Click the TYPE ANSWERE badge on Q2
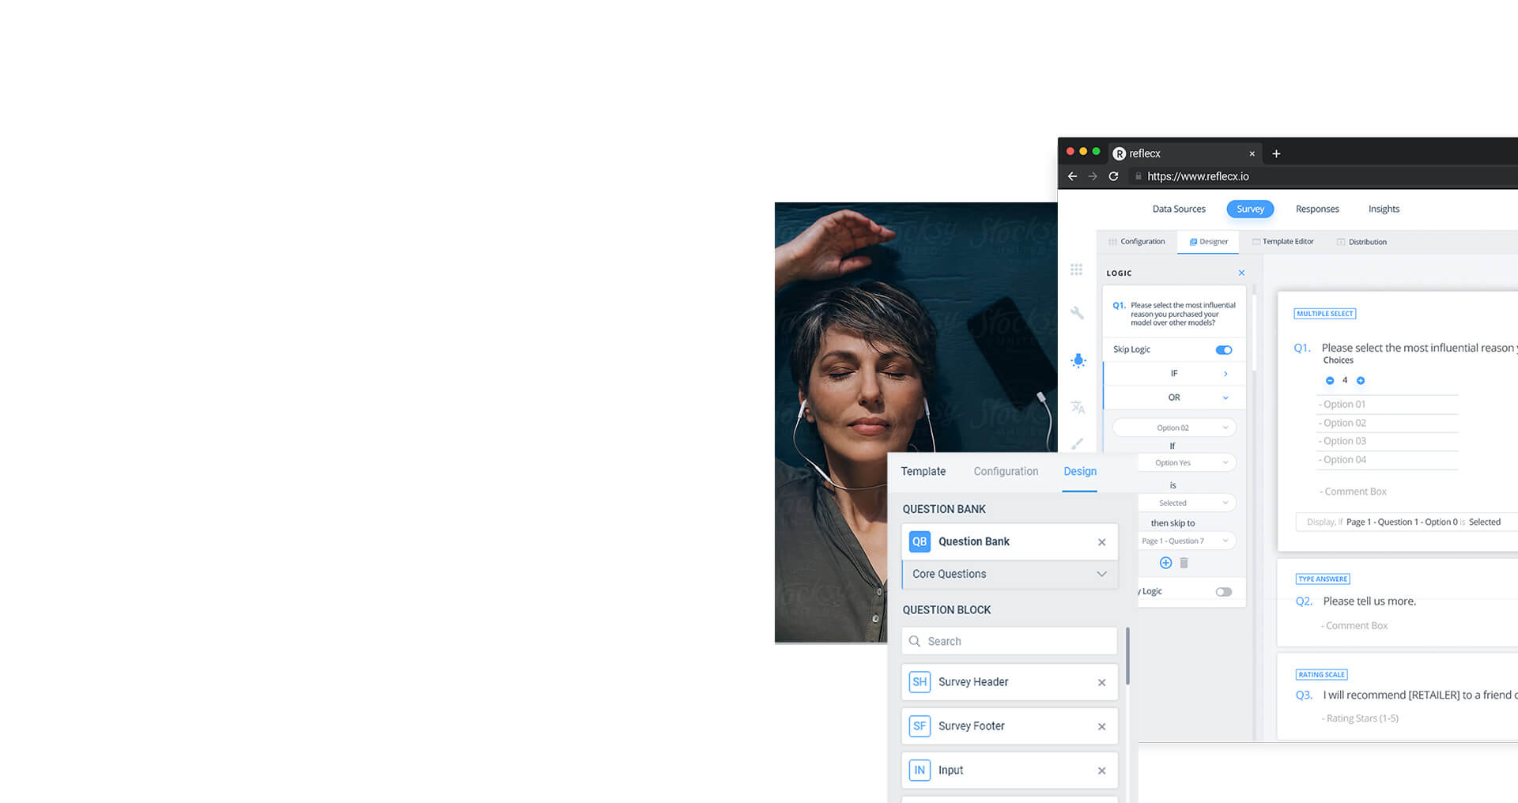 point(1323,579)
